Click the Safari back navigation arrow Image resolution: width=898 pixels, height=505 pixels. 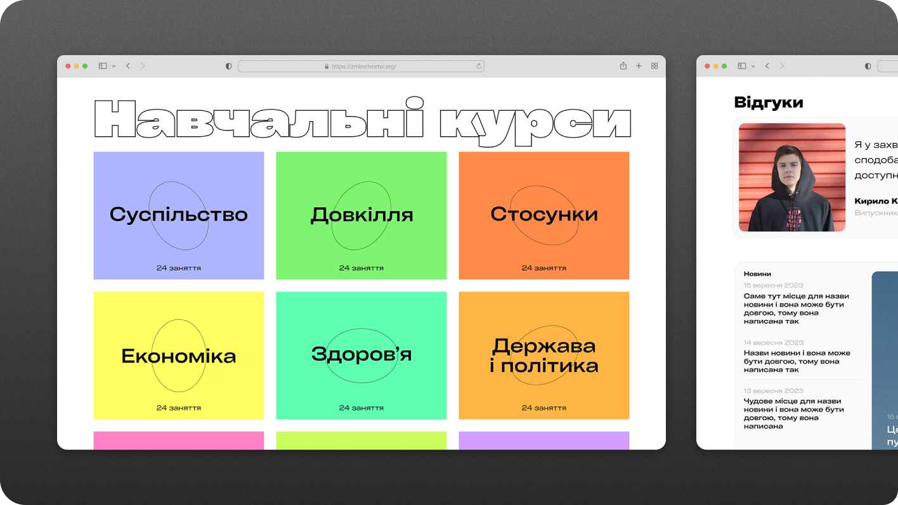pos(128,65)
